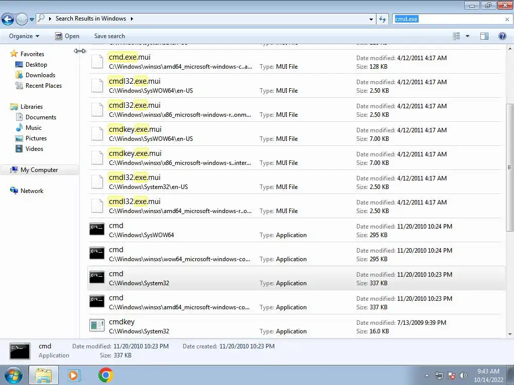The height and width of the screenshot is (385, 514).
Task: Open the Pictures library
Action: (x=36, y=138)
